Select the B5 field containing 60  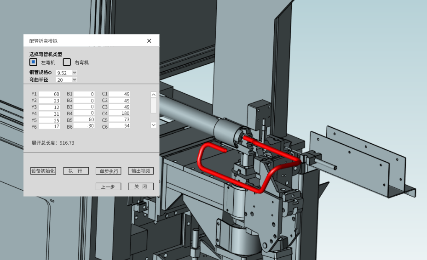(x=84, y=120)
